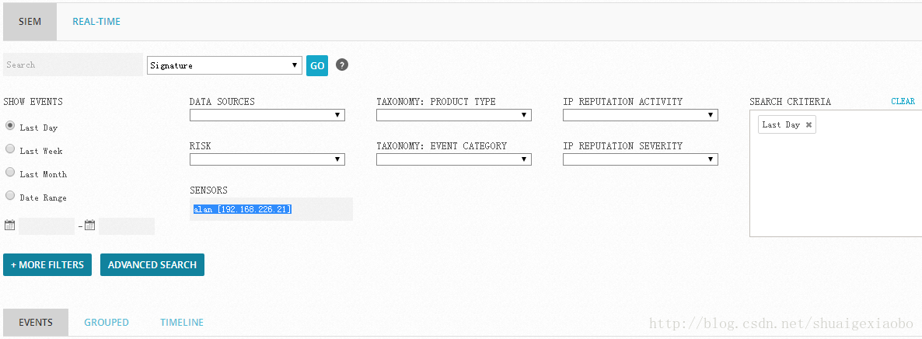The width and height of the screenshot is (922, 339).
Task: Select the Last Month radio button
Action: pyautogui.click(x=10, y=173)
